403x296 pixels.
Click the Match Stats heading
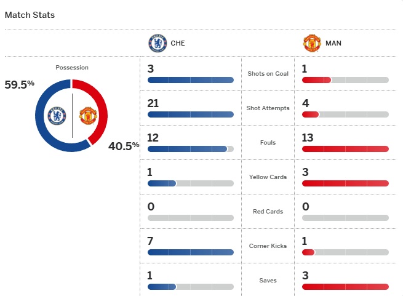pos(30,15)
